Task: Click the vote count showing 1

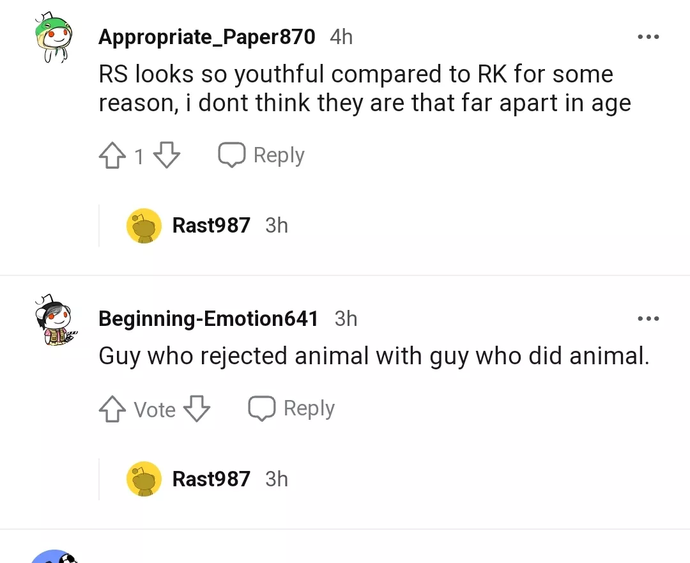Action: click(x=139, y=155)
